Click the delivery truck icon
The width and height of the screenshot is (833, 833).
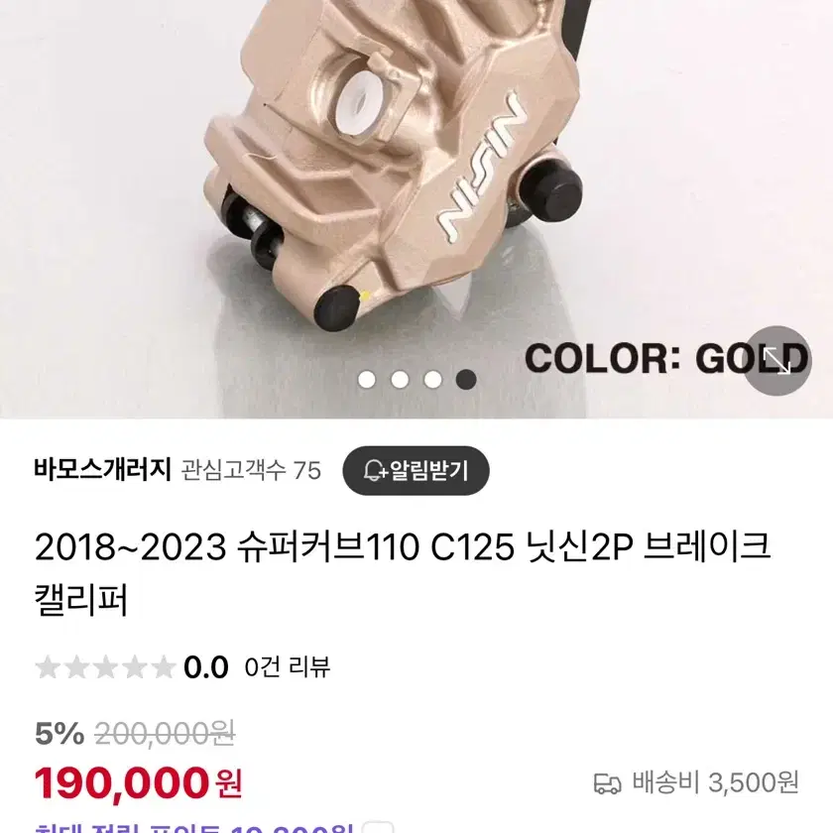click(x=607, y=783)
